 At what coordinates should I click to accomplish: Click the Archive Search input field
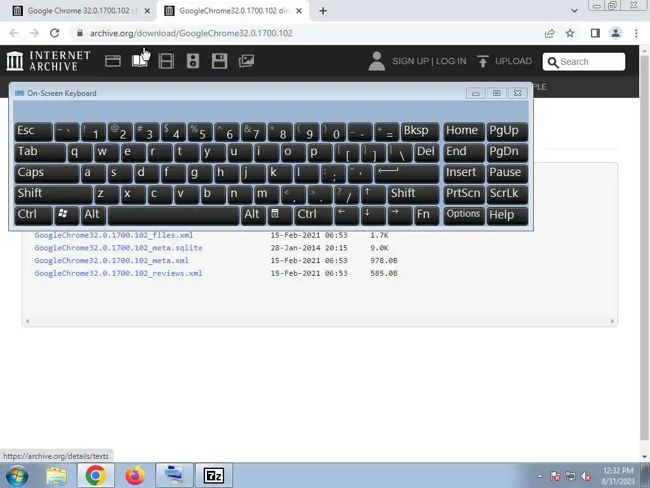[x=584, y=62]
